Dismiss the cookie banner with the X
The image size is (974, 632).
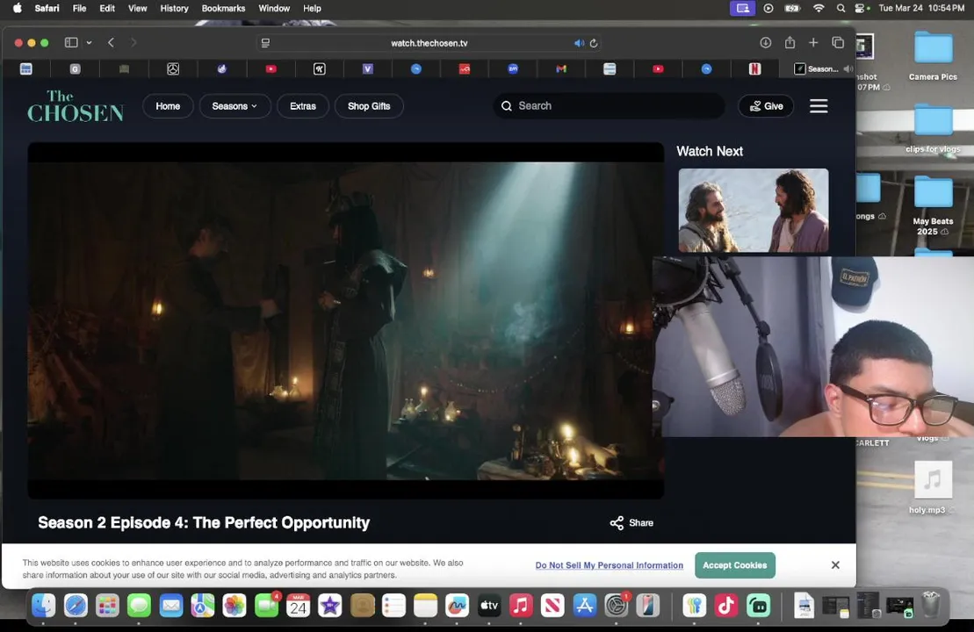click(x=835, y=565)
